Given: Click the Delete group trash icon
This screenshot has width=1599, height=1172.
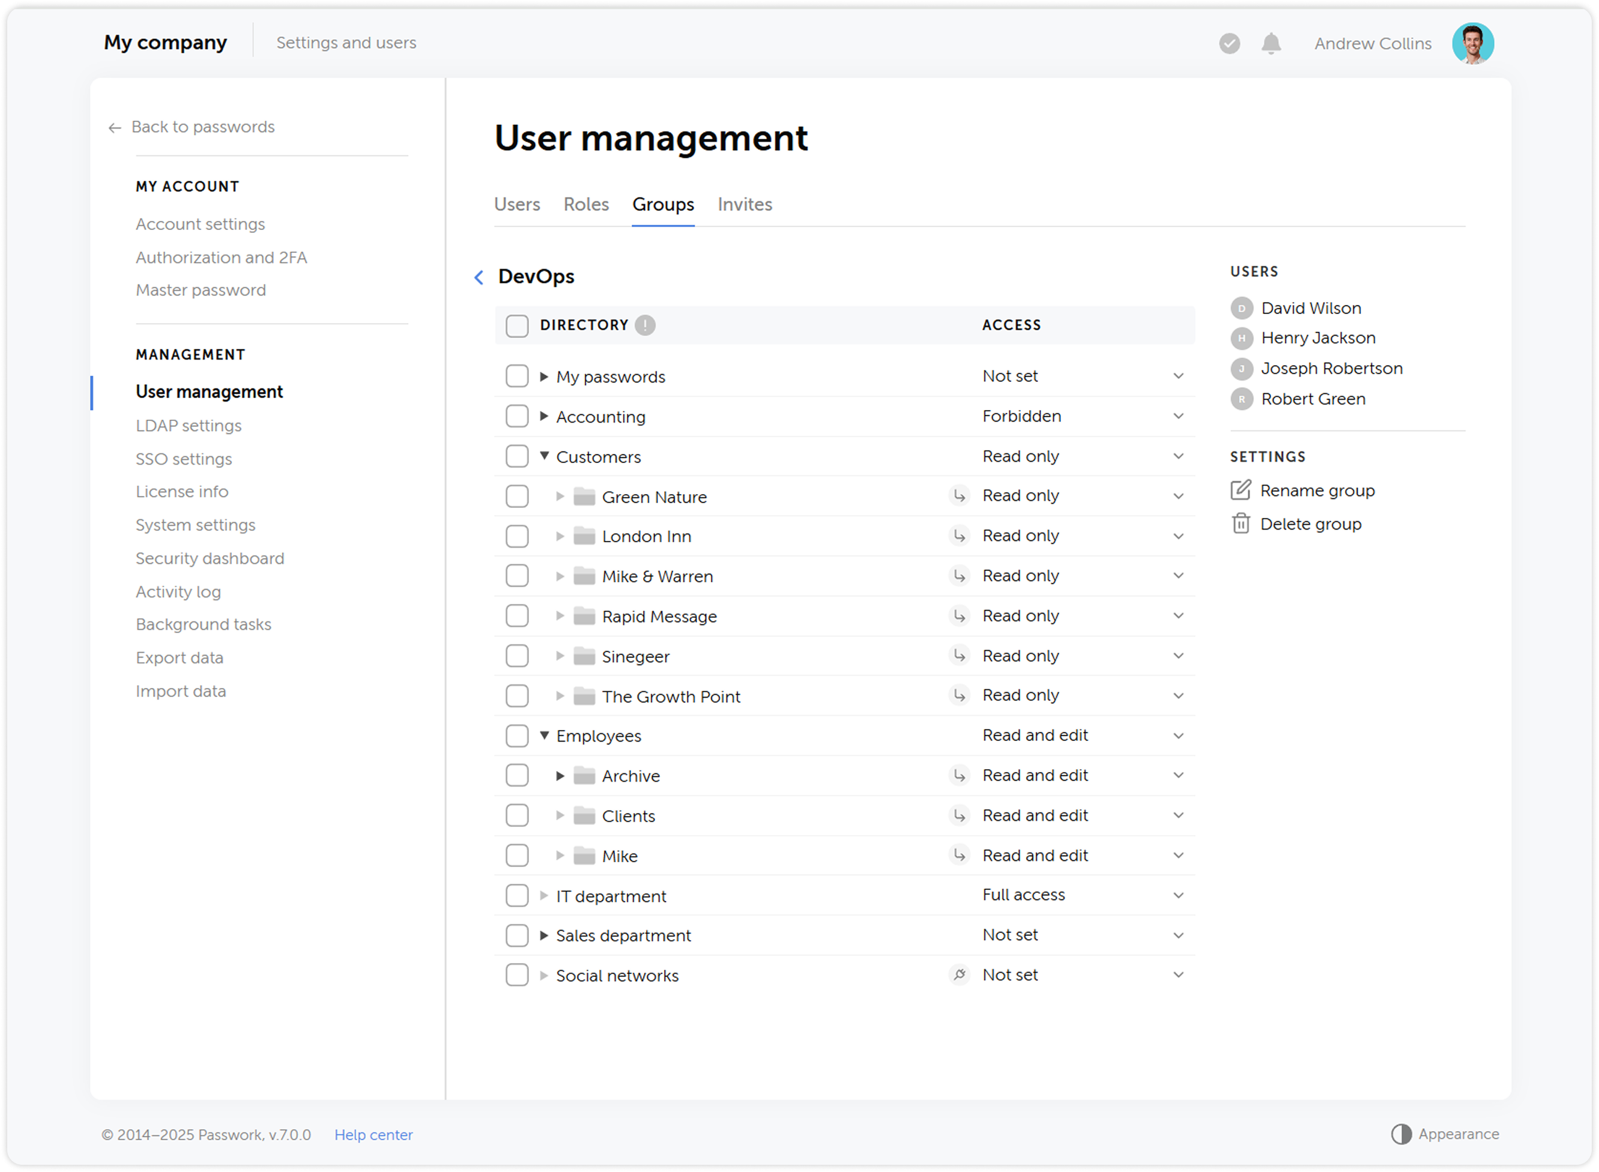Looking at the screenshot, I should tap(1242, 523).
